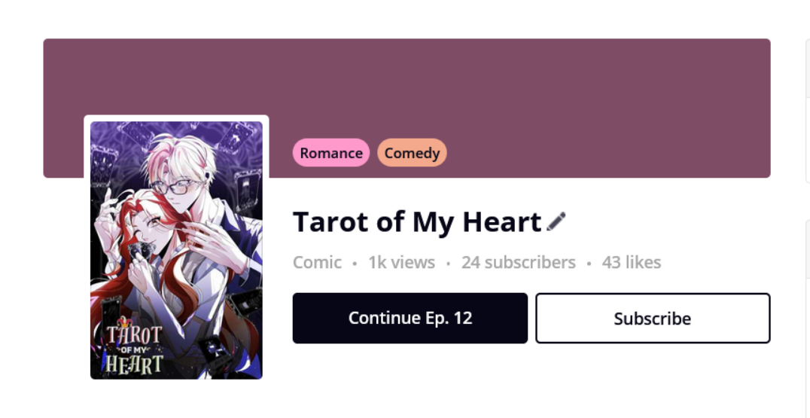Click the Subscribe button
810x418 pixels.
point(653,318)
